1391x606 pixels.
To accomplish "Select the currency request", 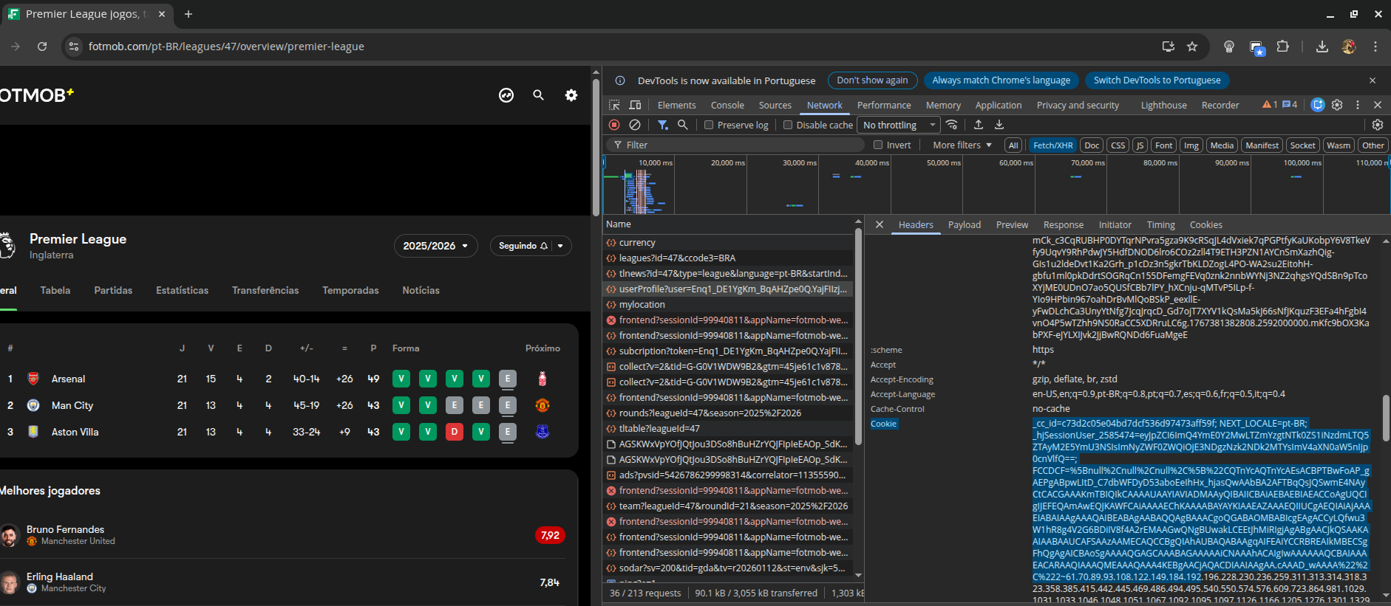I will click(x=728, y=242).
